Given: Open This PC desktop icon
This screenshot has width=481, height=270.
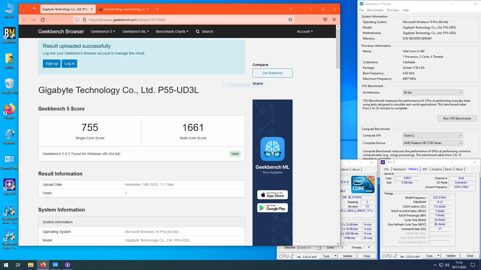Looking at the screenshot, I should [9, 10].
